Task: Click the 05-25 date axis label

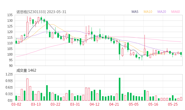Action: click(x=173, y=104)
